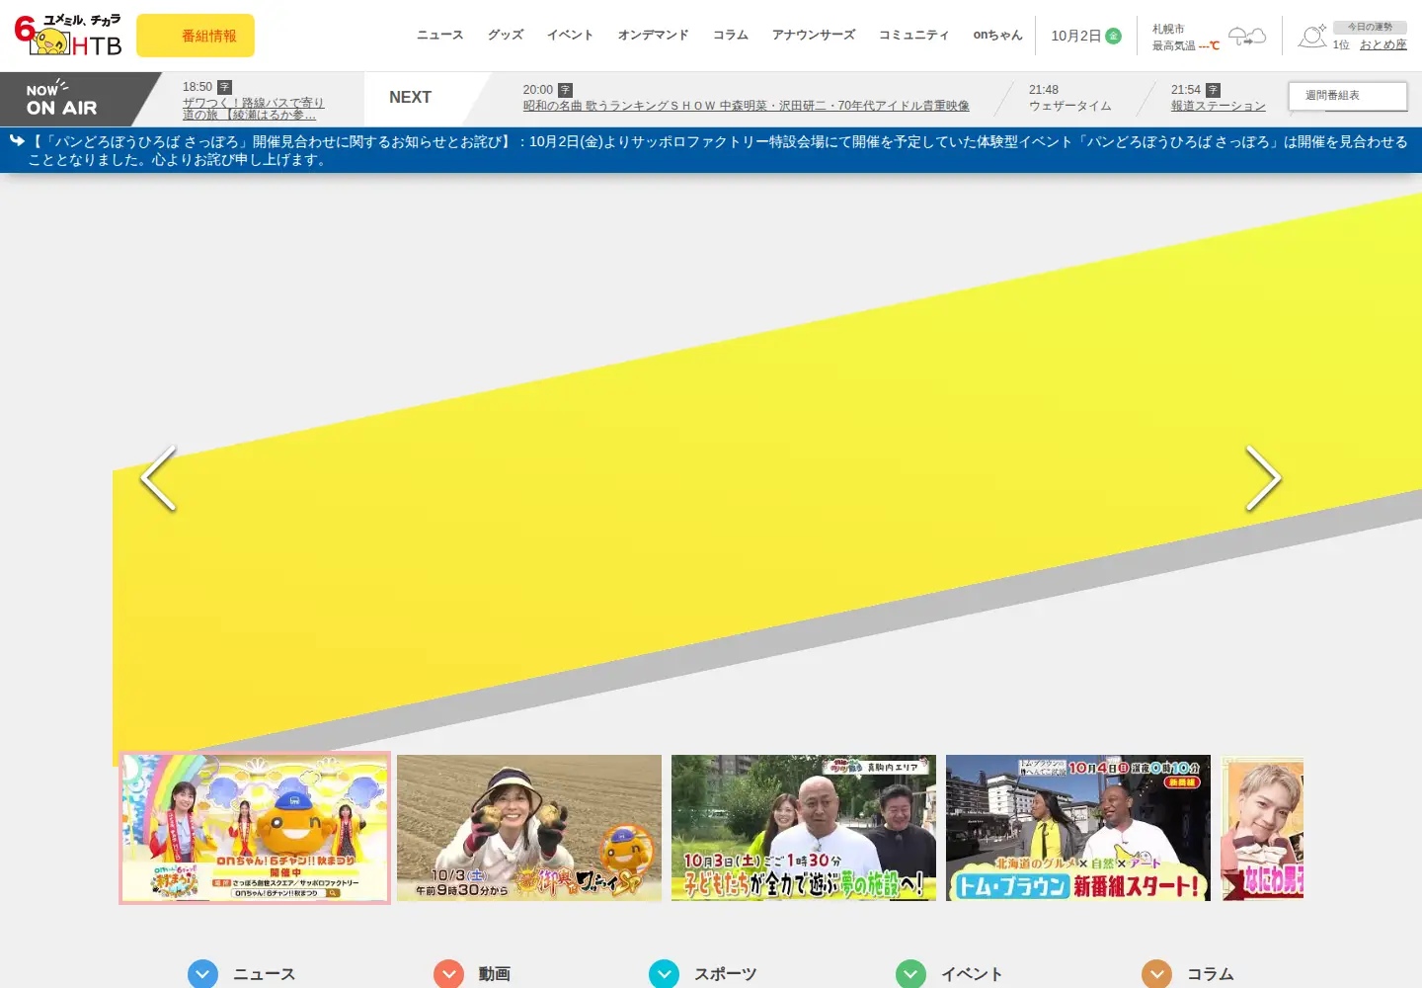The width and height of the screenshot is (1422, 988).
Task: Show the previous slide with left arrow
Action: pos(158,478)
